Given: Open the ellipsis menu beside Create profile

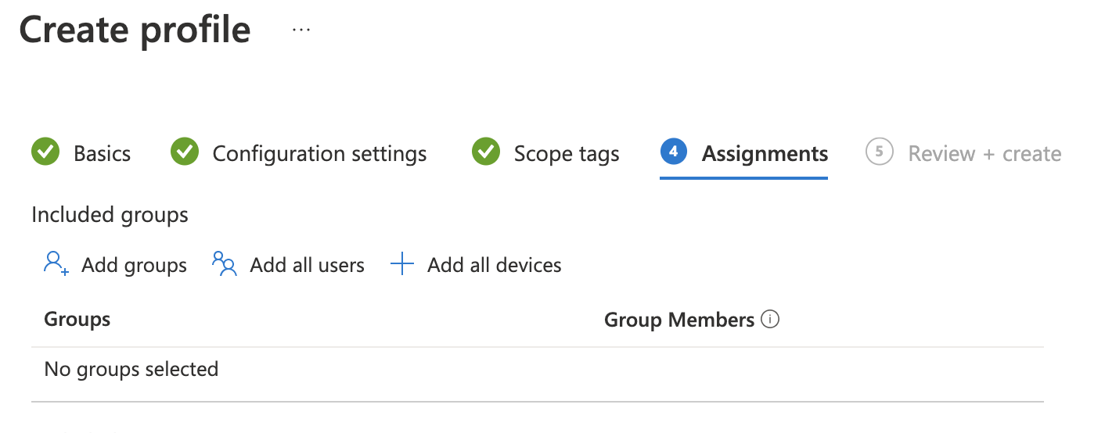Looking at the screenshot, I should tap(301, 30).
